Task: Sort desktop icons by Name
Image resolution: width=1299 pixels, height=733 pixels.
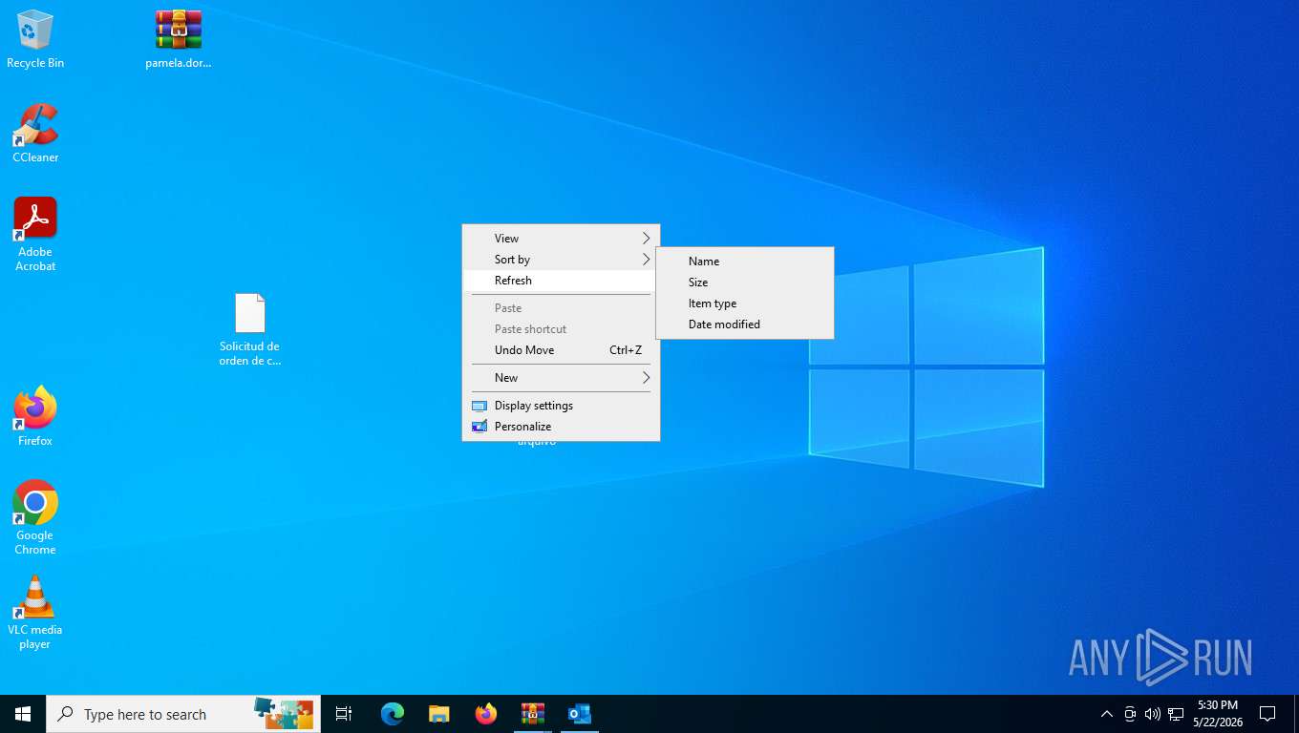Action: (x=745, y=262)
